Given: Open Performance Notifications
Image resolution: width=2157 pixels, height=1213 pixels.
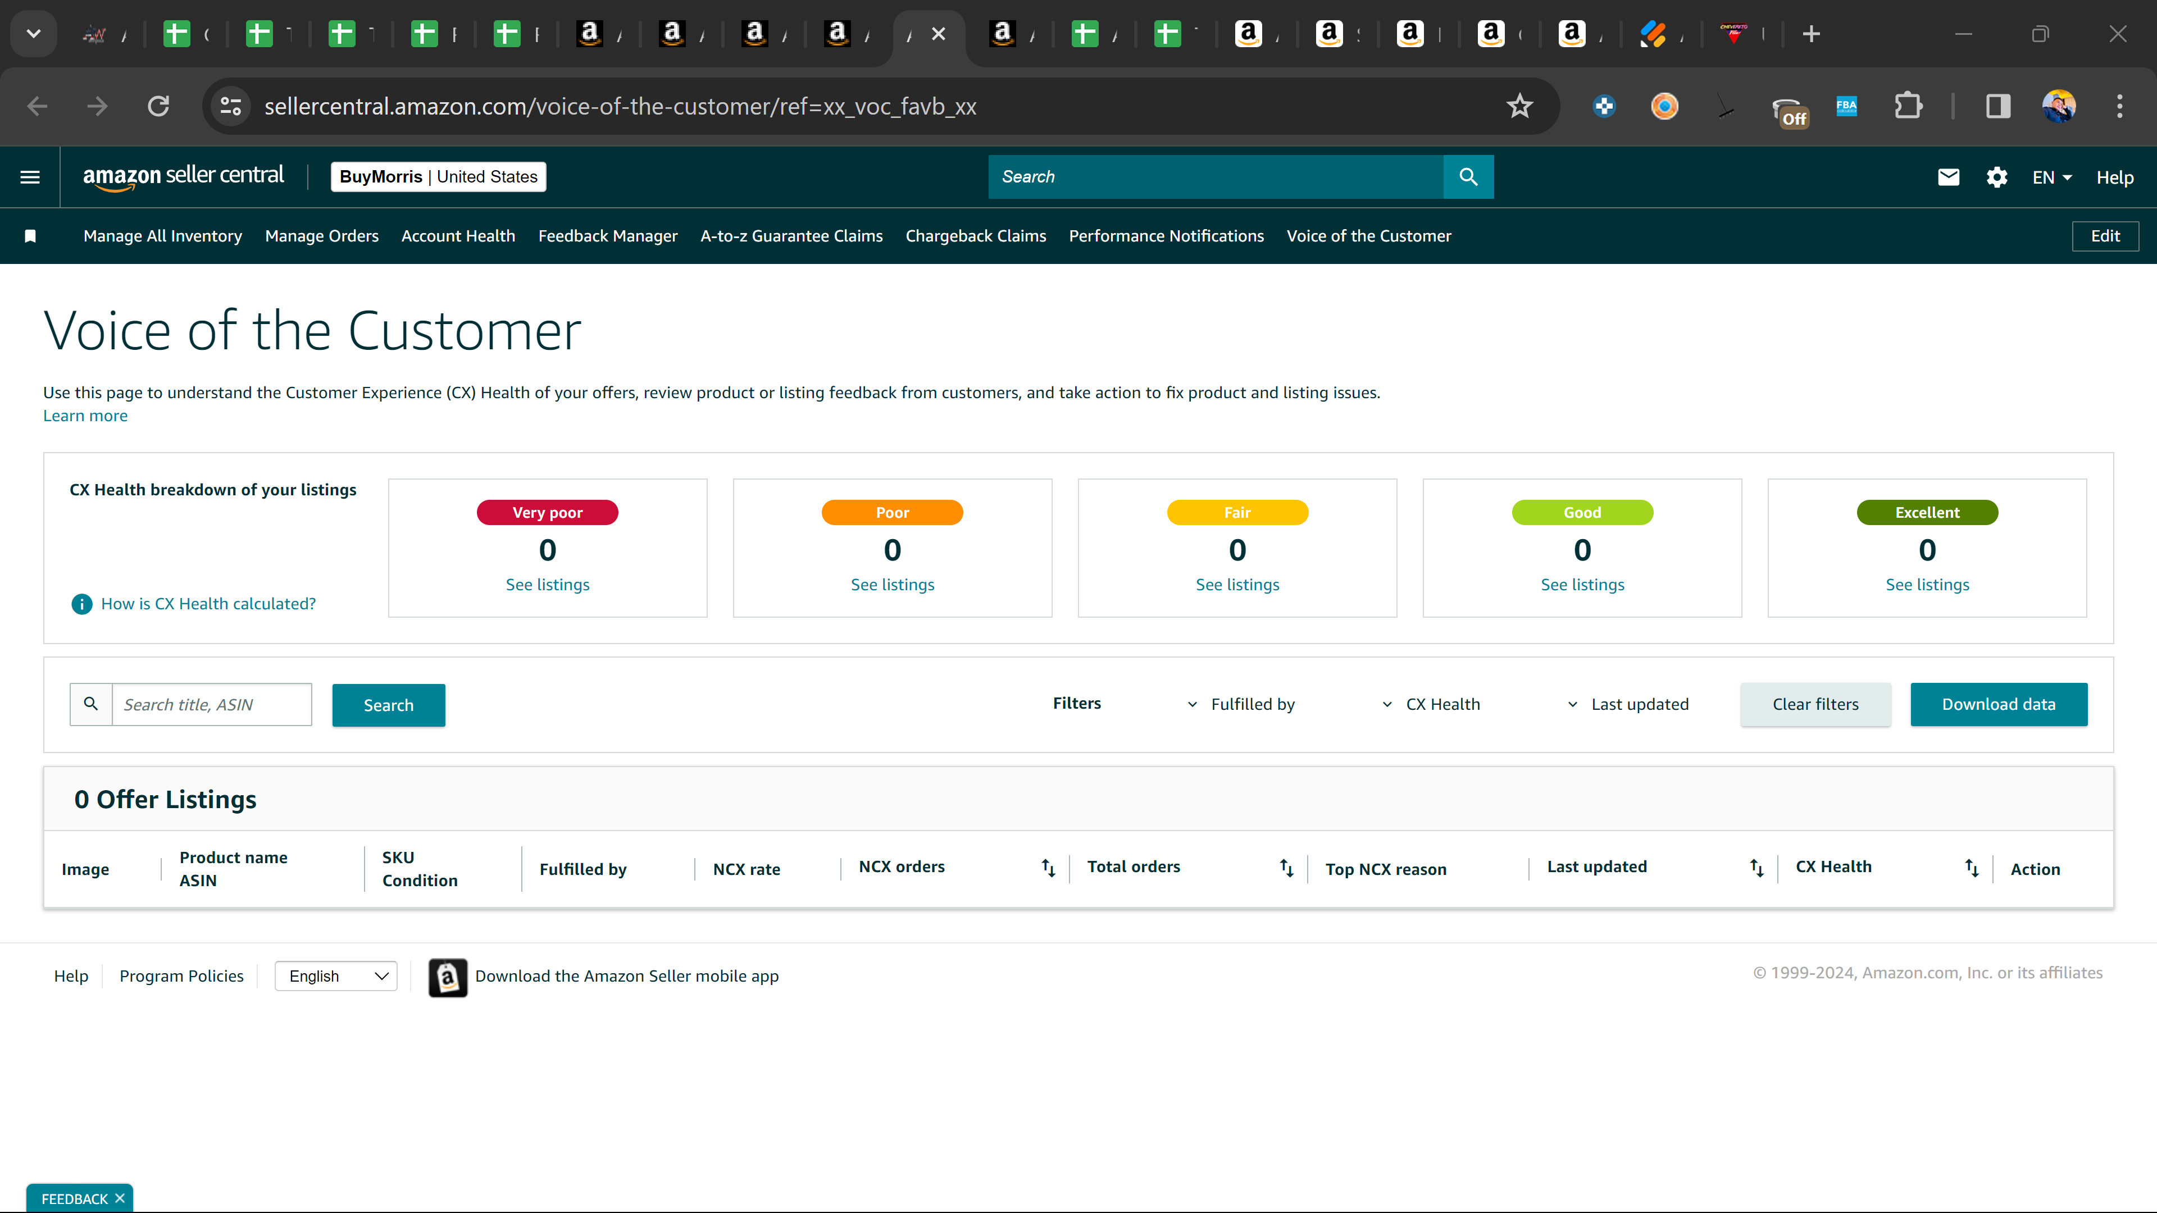Looking at the screenshot, I should [x=1167, y=236].
